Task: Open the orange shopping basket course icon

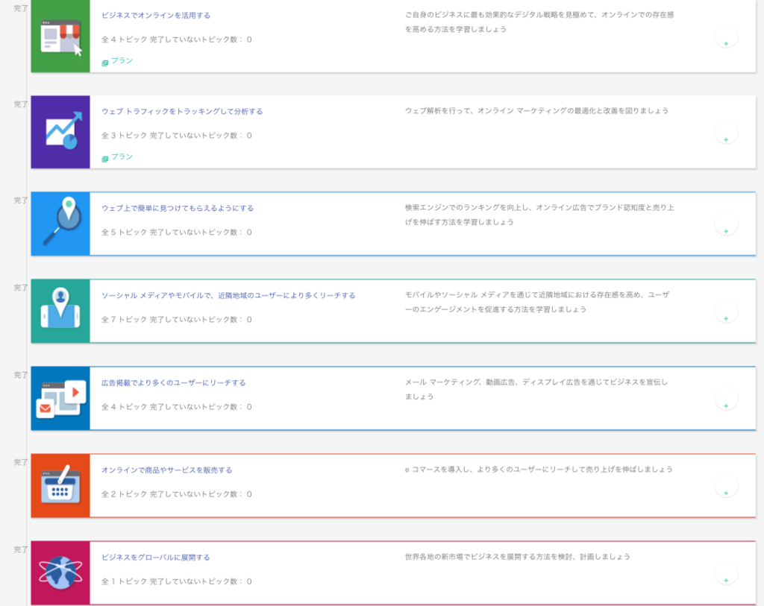Action: click(x=60, y=485)
